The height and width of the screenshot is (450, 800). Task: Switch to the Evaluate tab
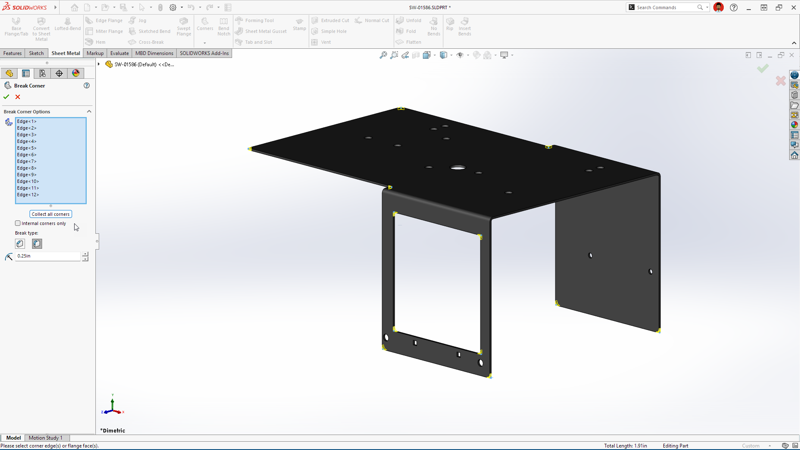click(x=120, y=53)
